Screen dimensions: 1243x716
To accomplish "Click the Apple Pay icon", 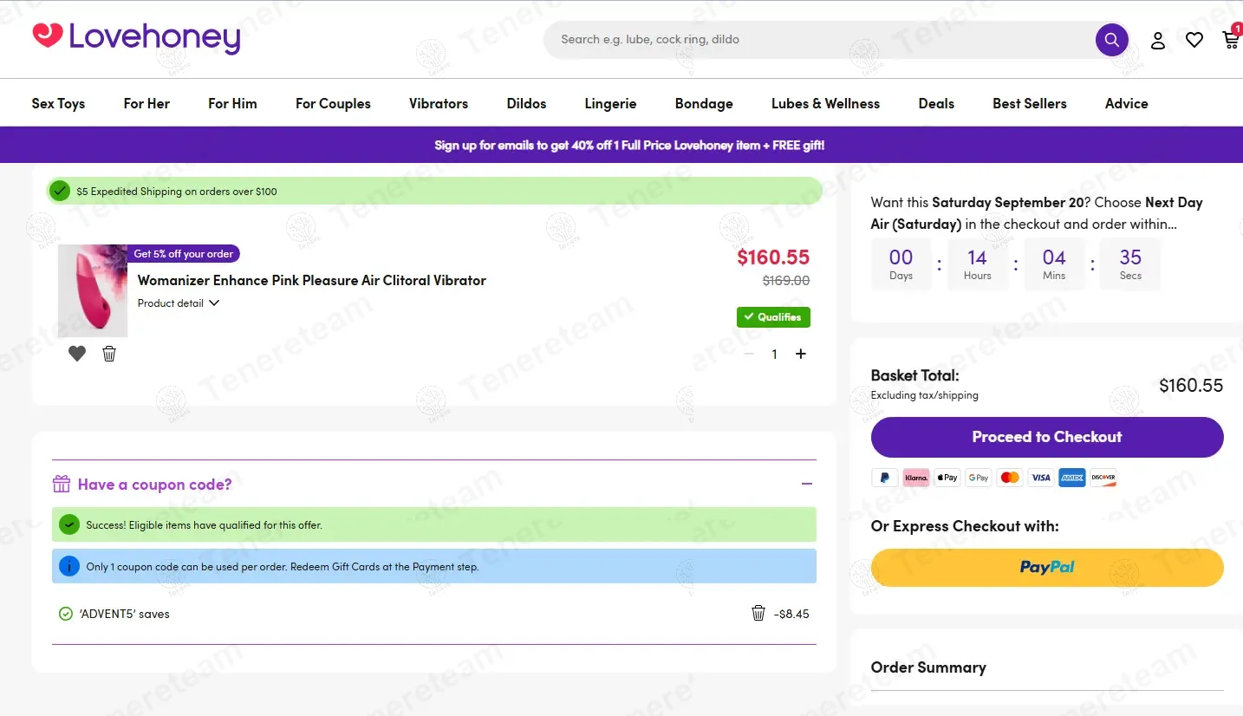I will (x=947, y=478).
